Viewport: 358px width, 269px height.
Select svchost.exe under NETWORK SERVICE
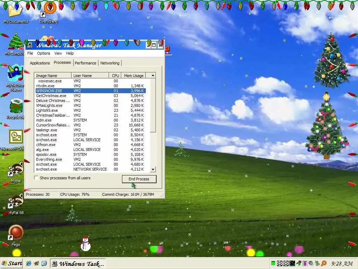pyautogui.click(x=90, y=169)
